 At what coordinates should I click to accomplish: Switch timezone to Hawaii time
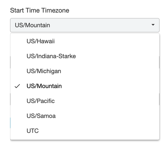tap(41, 42)
